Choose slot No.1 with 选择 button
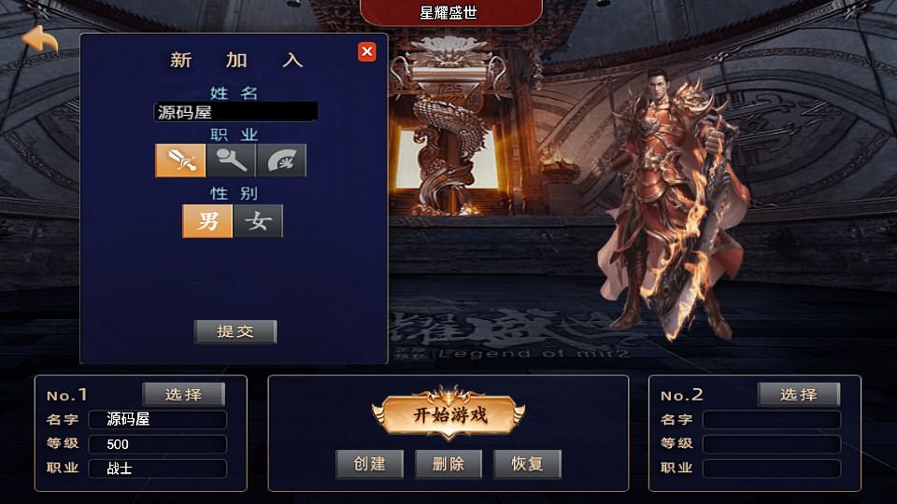Screen dimensions: 897x504 [x=184, y=394]
